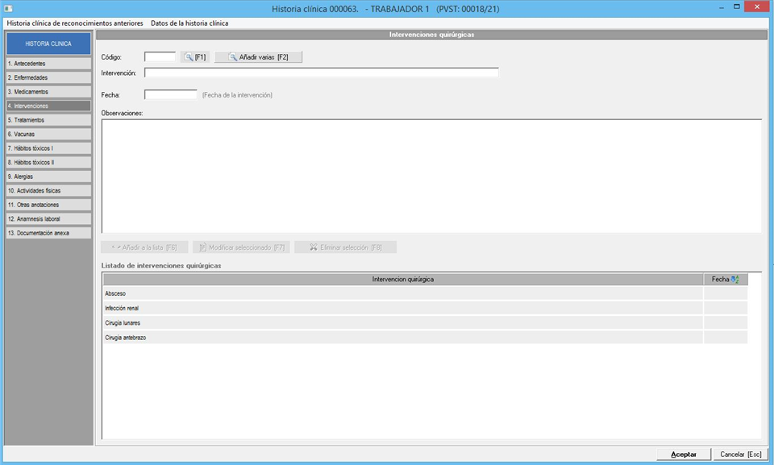Open 8. Hábitos tóxicos II section
Viewport: 774px width, 465px height.
tap(48, 163)
